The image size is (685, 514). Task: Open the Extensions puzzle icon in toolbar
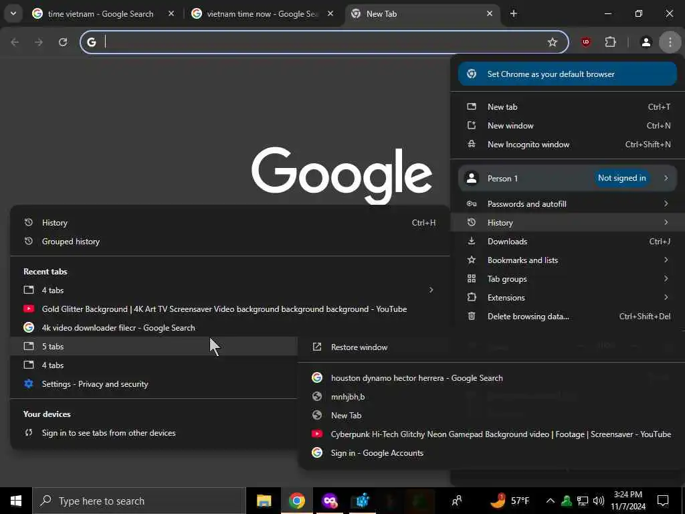tap(610, 42)
